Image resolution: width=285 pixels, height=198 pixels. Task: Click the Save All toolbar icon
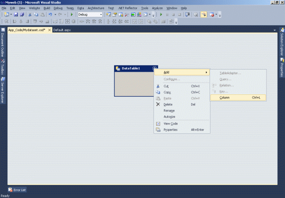(22, 14)
